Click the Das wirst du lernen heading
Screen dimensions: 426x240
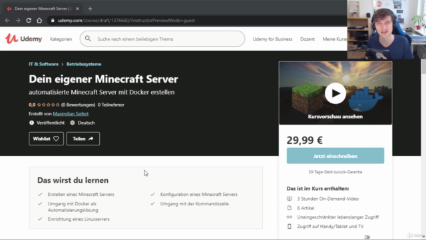[73, 180]
